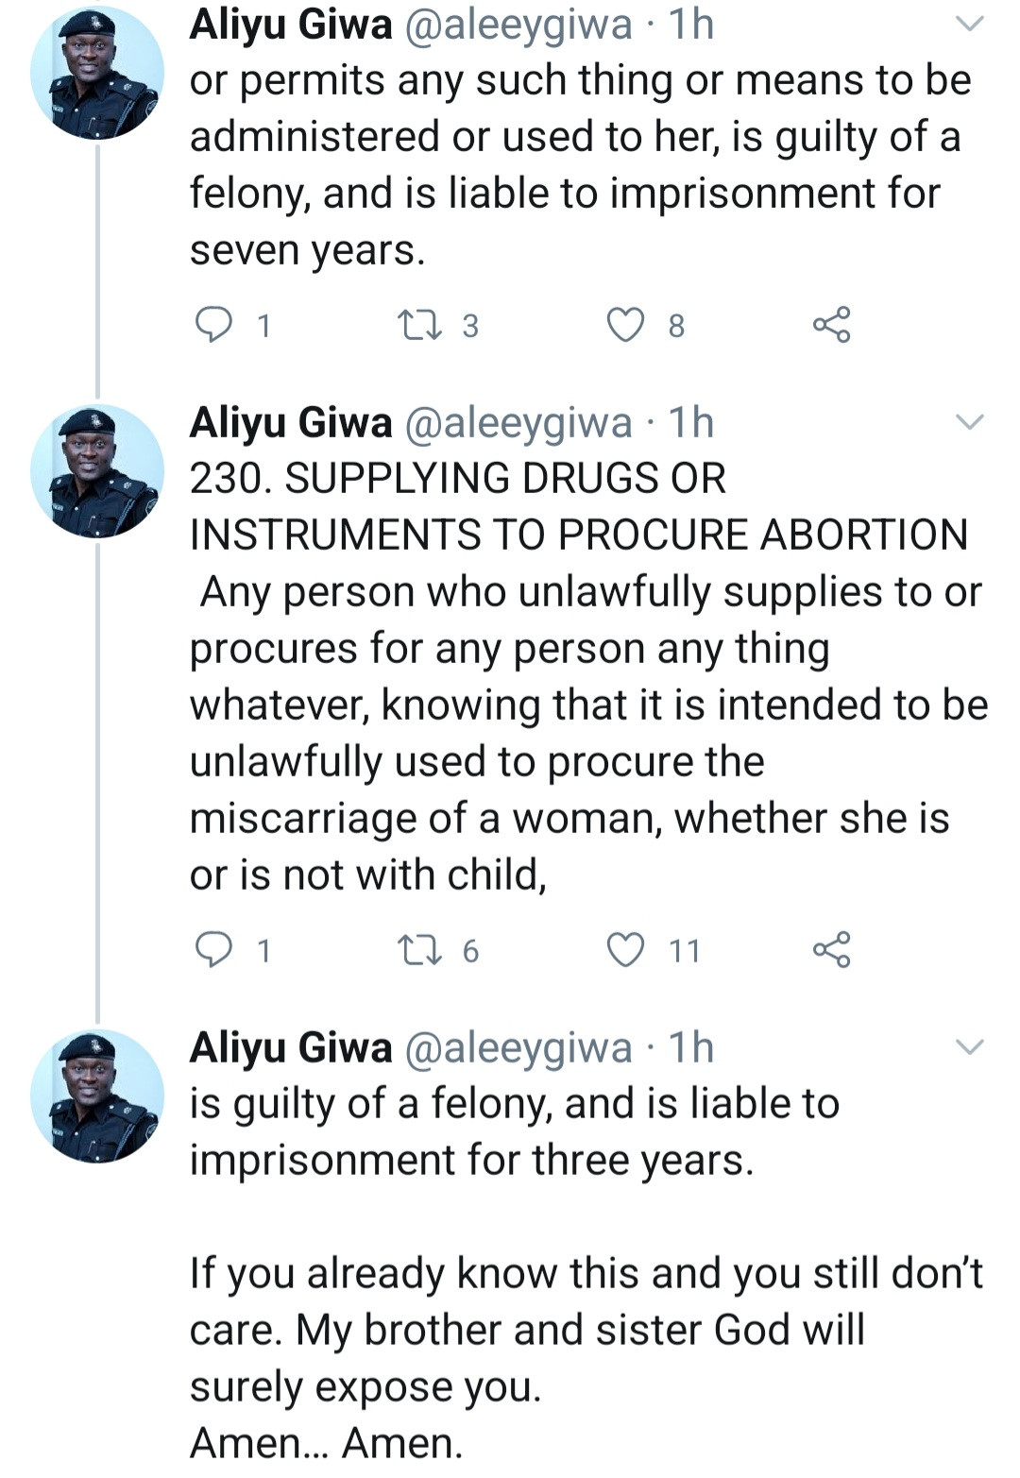Expand the menu arrow on section 230 tweet
This screenshot has height=1478, width=1020.
pyautogui.click(x=970, y=422)
